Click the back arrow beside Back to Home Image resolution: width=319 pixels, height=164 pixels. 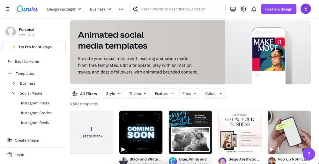click(x=9, y=61)
